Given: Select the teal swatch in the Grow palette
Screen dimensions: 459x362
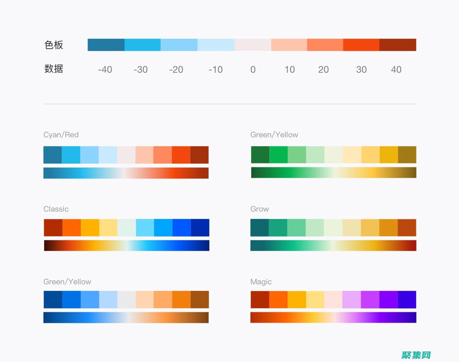Looking at the screenshot, I should 260,227.
